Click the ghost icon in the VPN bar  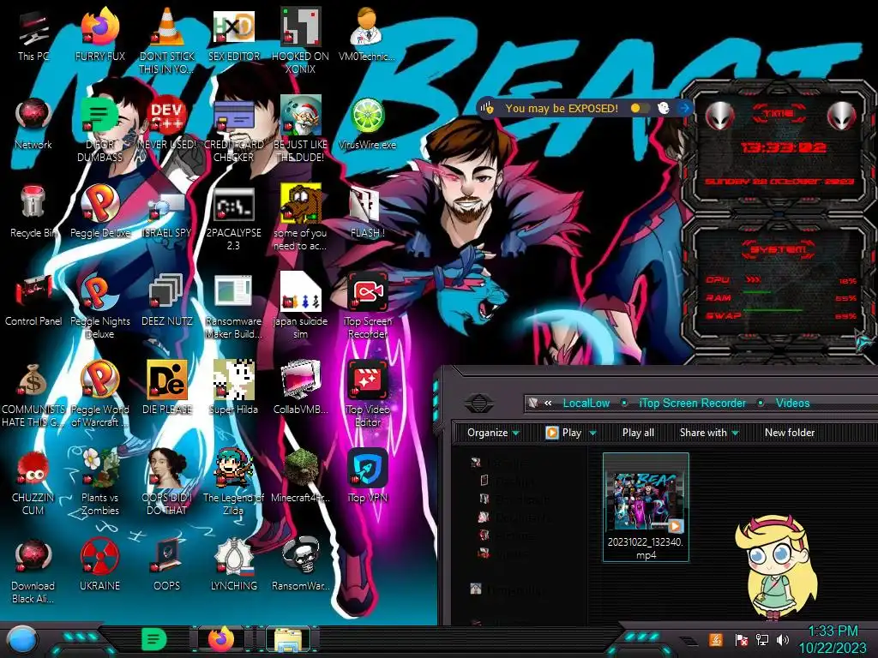click(x=663, y=108)
